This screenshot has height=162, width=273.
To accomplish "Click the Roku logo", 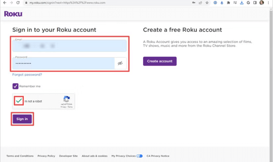I will pyautogui.click(x=13, y=14).
